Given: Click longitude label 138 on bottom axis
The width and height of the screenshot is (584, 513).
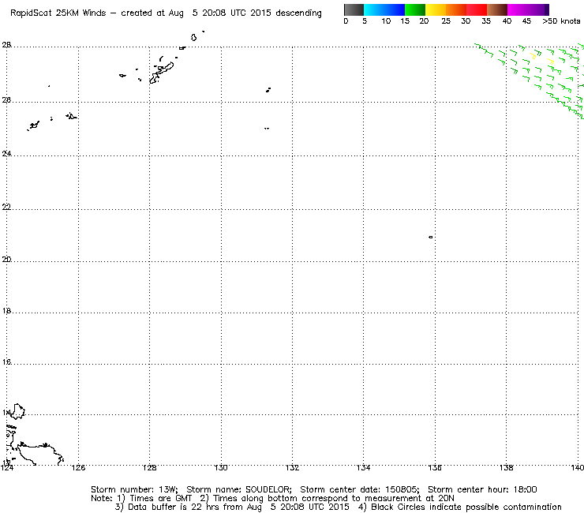Looking at the screenshot, I should tap(506, 467).
